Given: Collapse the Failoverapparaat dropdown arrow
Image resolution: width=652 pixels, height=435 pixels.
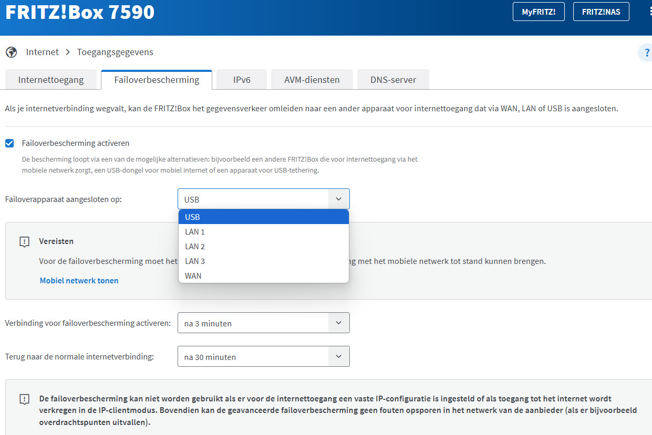Looking at the screenshot, I should point(338,199).
